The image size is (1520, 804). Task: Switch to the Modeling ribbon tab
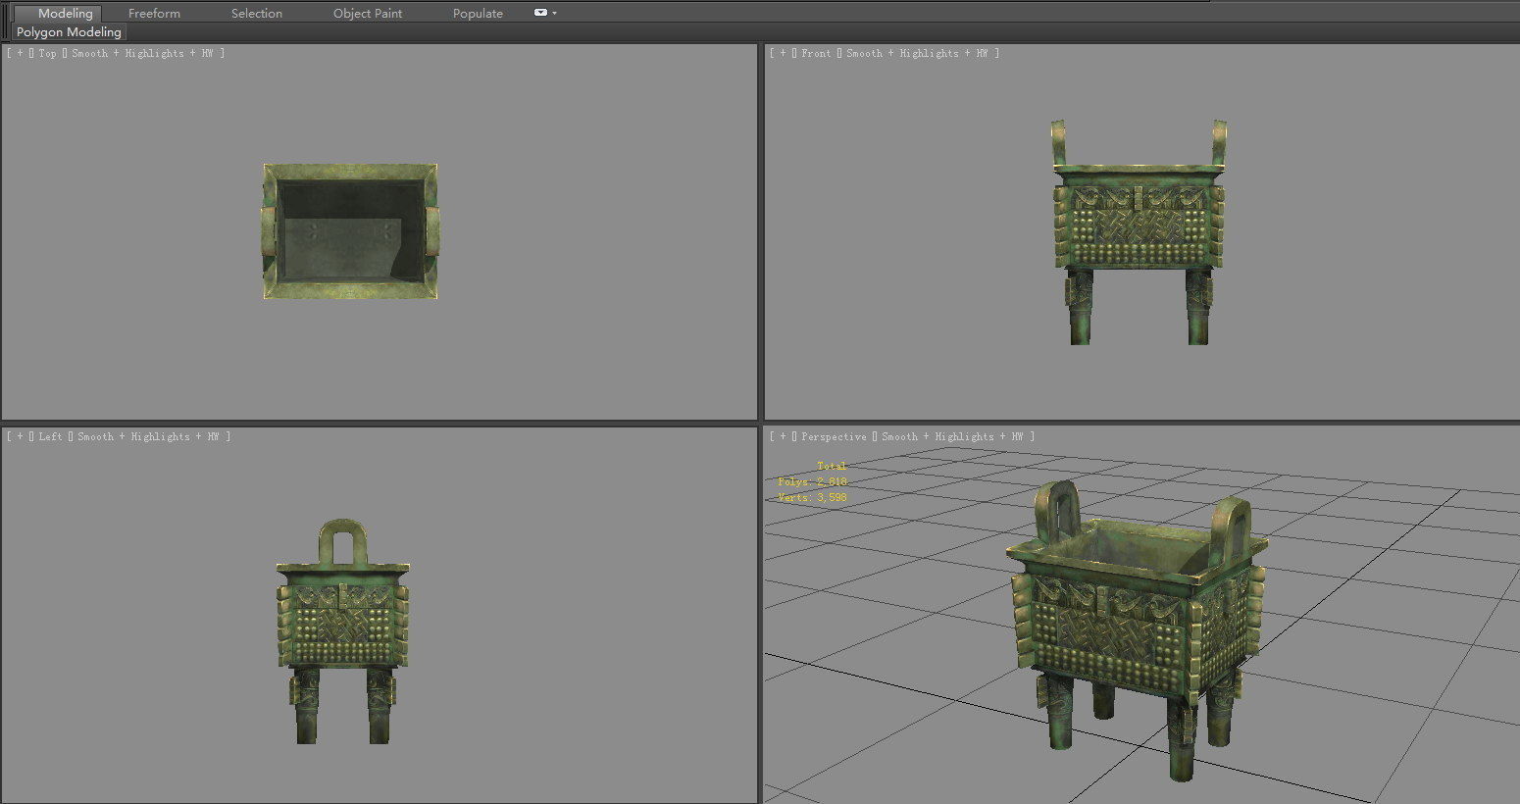57,13
